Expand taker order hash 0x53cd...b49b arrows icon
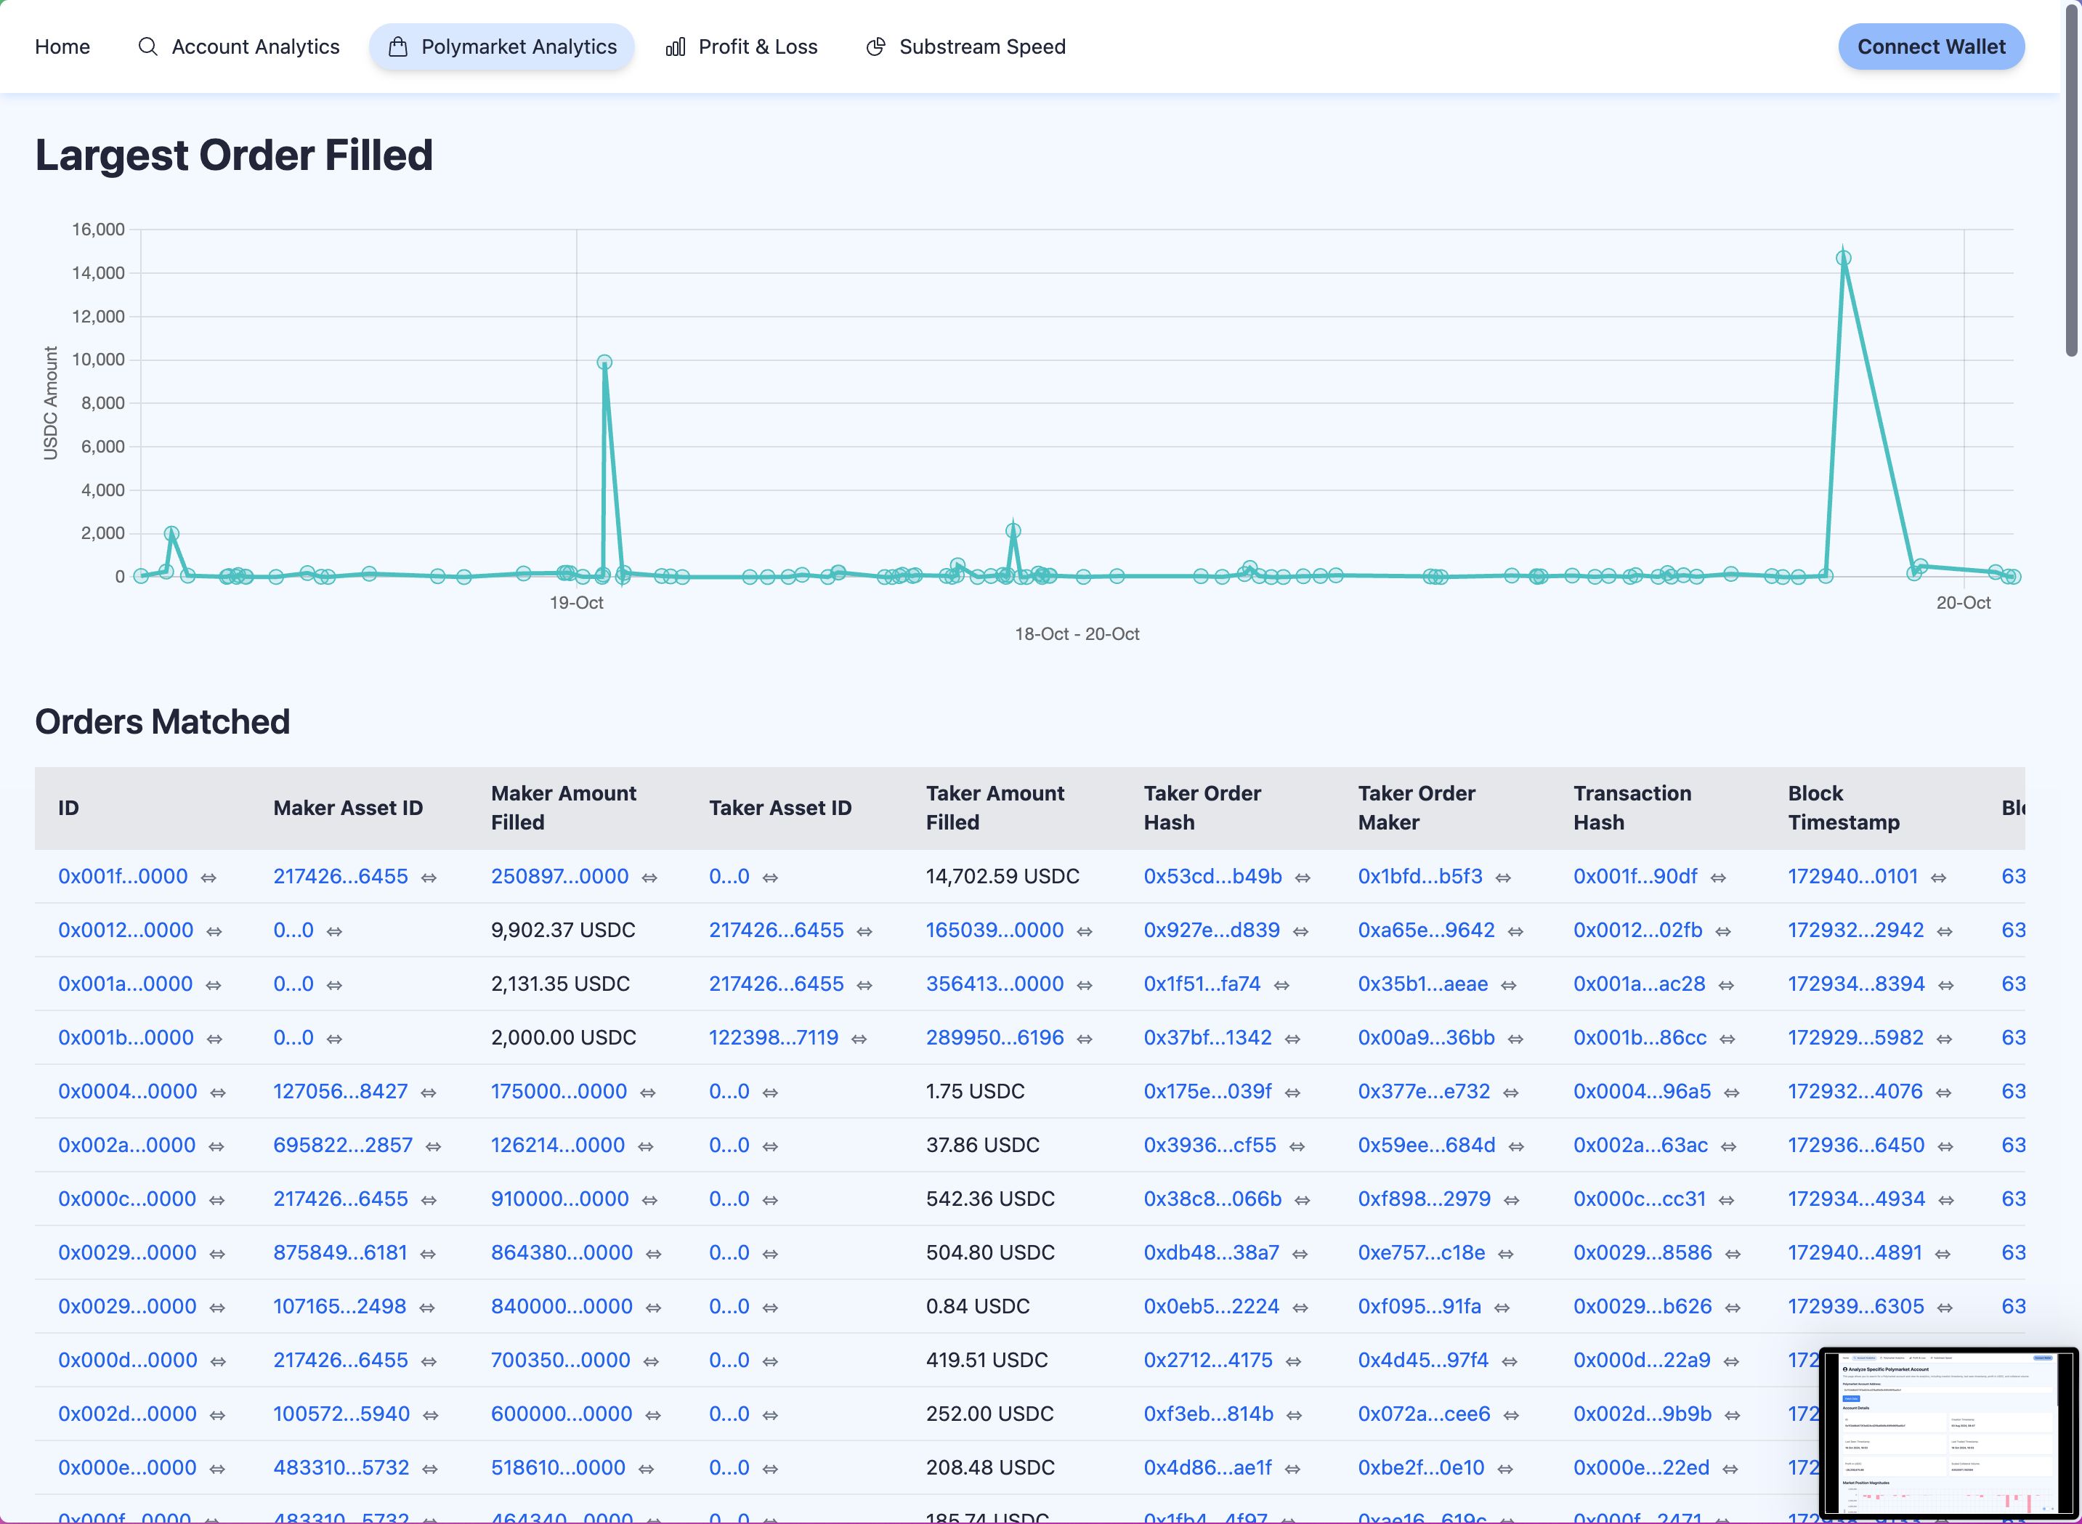 pyautogui.click(x=1303, y=877)
